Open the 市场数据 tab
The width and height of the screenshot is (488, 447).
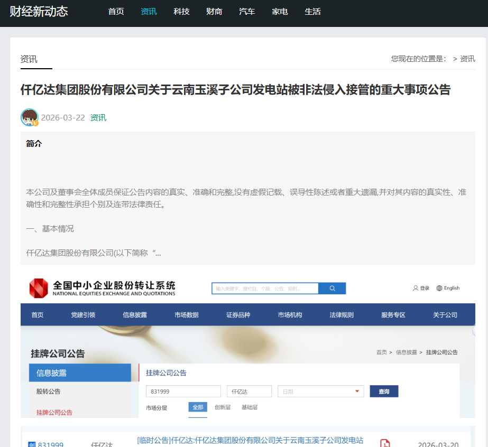(187, 315)
